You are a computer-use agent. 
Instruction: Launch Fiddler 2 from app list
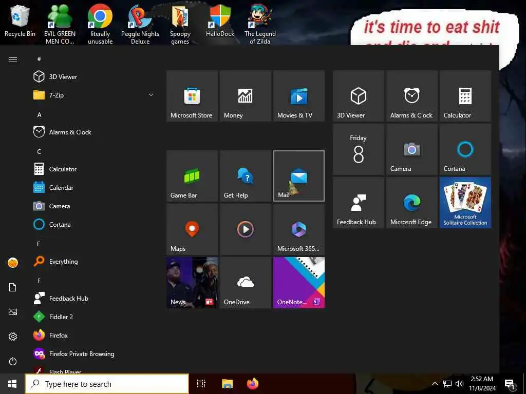pos(94,317)
